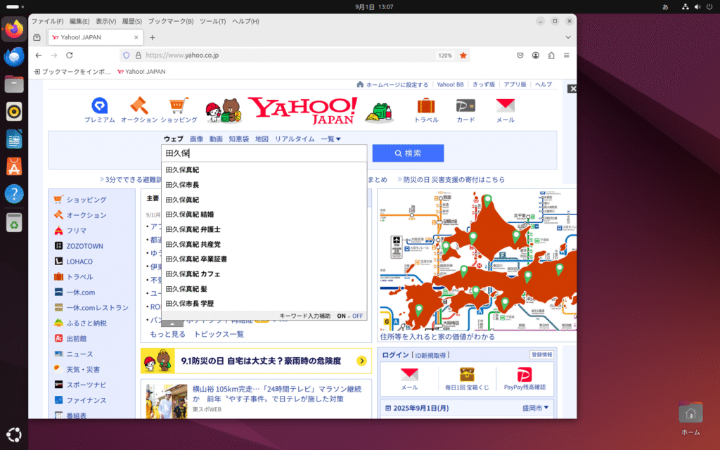720x450 pixels.
Task: Open the 編集(E) menu
Action: coord(79,21)
